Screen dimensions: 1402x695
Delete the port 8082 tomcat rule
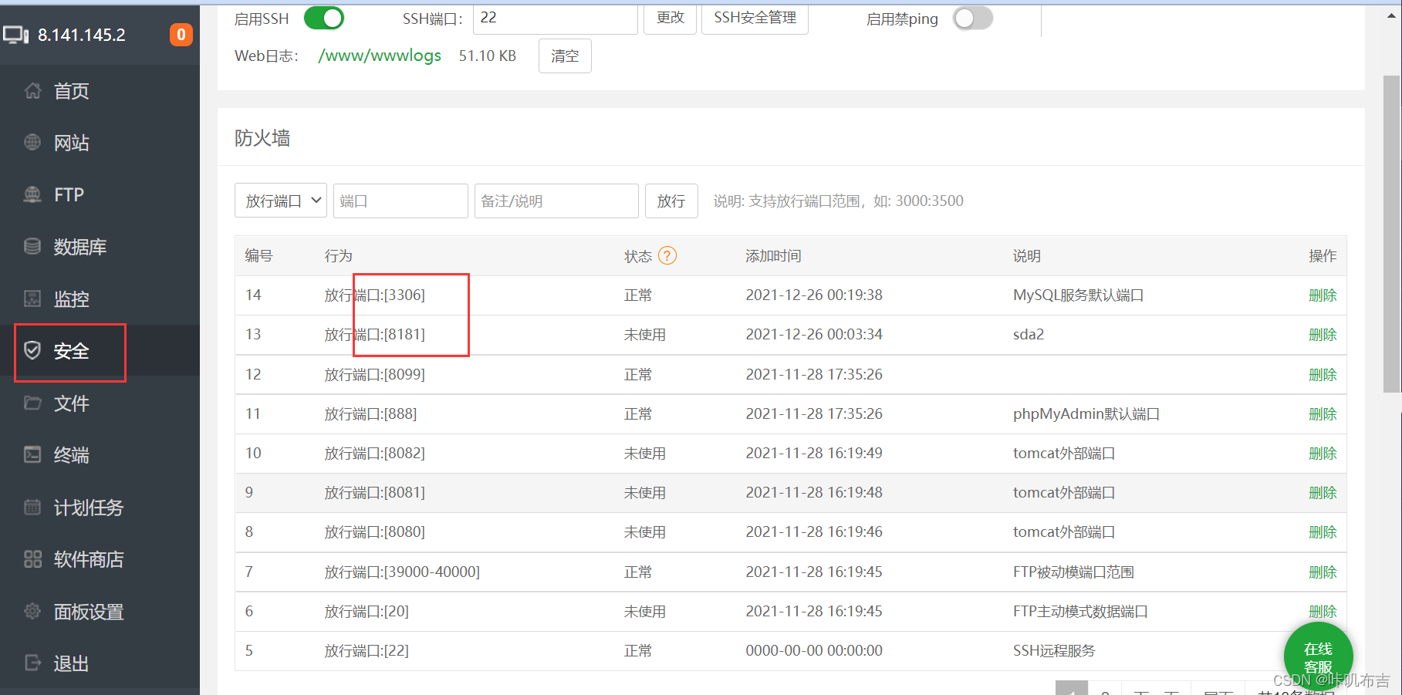point(1323,454)
